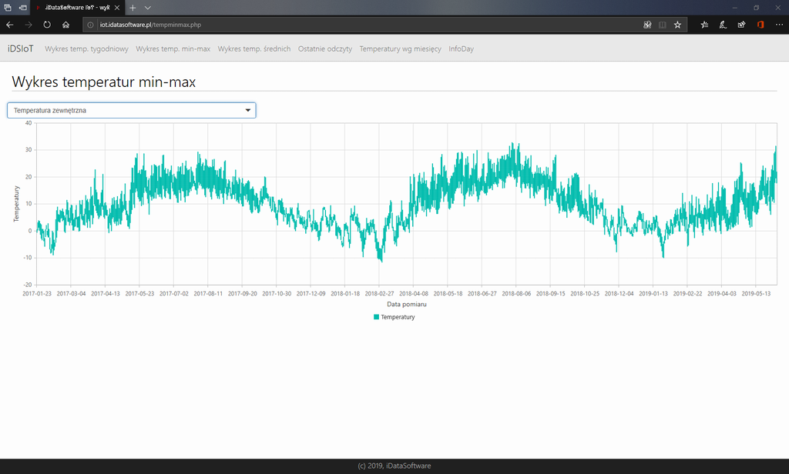This screenshot has width=789, height=474.
Task: Show tab previews chevron
Action: (x=147, y=8)
